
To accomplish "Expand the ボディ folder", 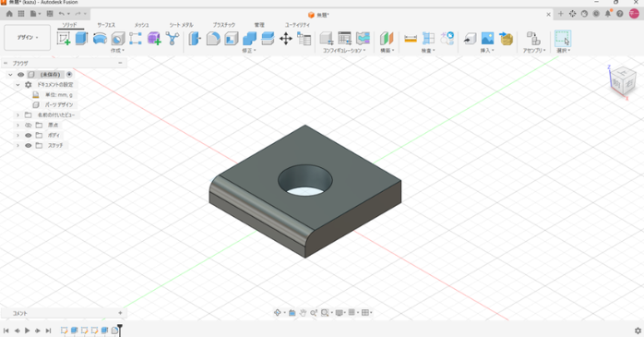I will 18,135.
